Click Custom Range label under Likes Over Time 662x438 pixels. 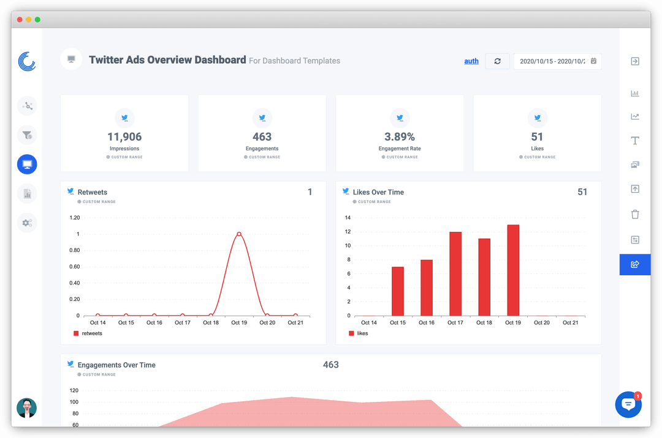point(372,202)
